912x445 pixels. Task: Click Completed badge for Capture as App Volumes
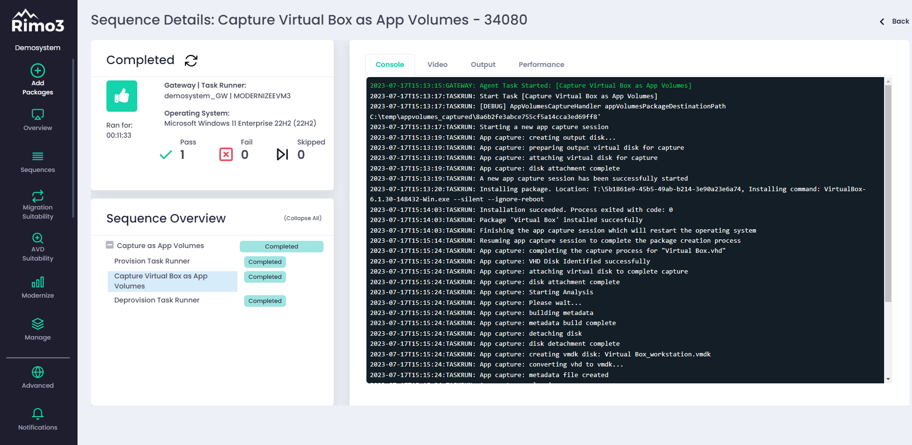(x=282, y=247)
